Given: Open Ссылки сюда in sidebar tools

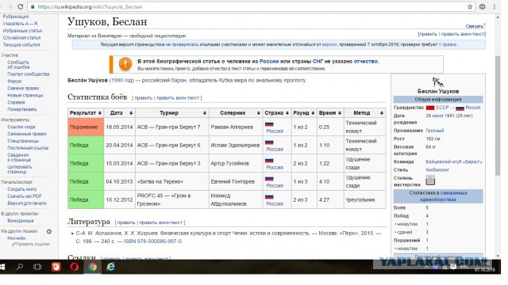Looking at the screenshot, I should click(x=21, y=127).
